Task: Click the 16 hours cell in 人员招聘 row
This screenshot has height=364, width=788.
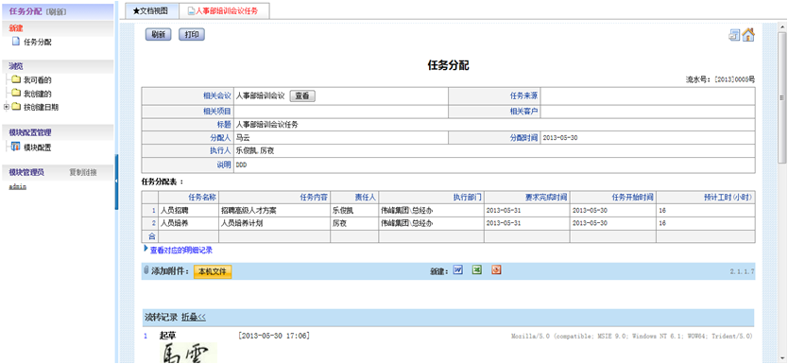Action: 705,211
